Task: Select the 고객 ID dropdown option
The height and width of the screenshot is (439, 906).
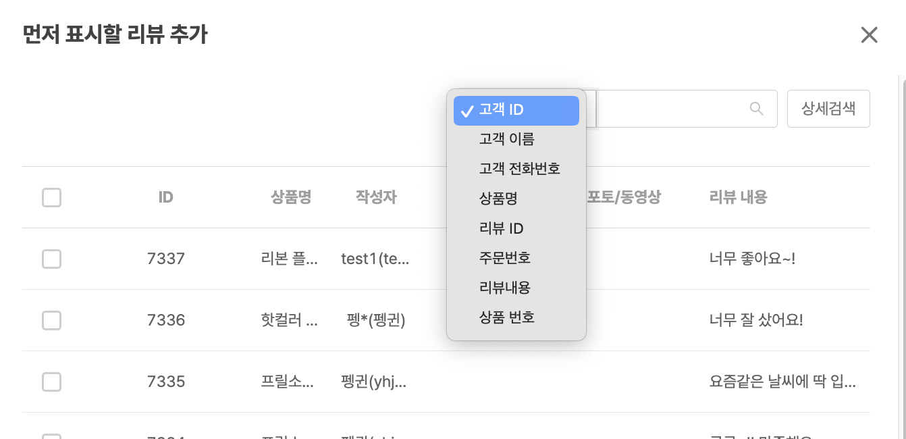Action: coord(516,111)
